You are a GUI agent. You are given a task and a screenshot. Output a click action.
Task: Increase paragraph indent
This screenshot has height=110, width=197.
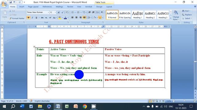point(93,12)
